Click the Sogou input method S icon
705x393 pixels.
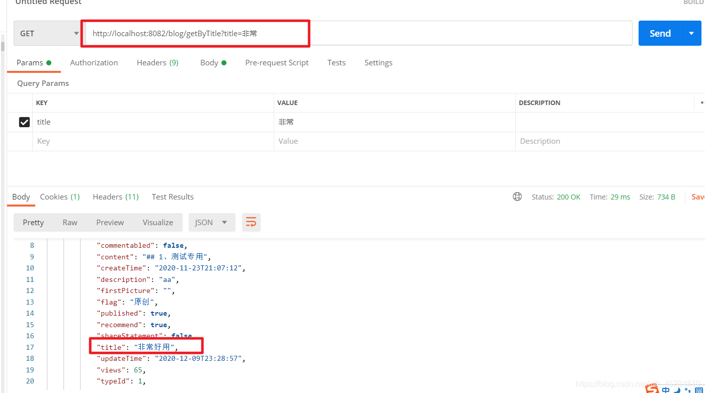click(652, 389)
